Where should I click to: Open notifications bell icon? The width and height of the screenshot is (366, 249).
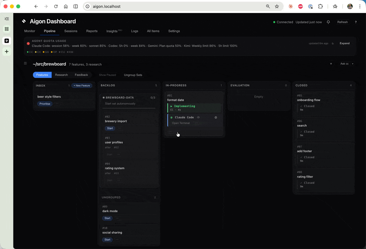(x=328, y=22)
